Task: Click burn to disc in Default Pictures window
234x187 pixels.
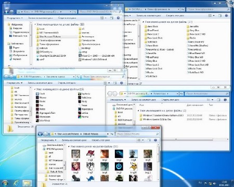Action: pos(74,140)
